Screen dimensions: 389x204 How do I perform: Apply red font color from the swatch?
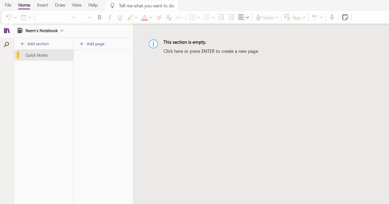pyautogui.click(x=145, y=17)
